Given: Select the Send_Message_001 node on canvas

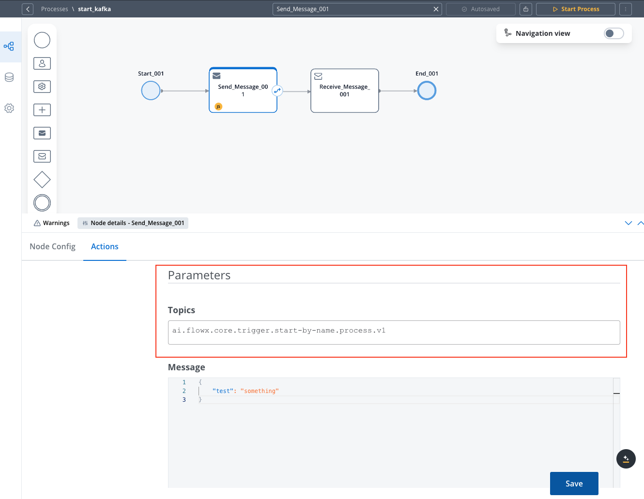Looking at the screenshot, I should (x=243, y=91).
